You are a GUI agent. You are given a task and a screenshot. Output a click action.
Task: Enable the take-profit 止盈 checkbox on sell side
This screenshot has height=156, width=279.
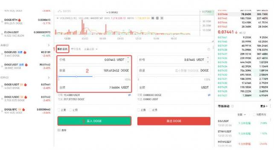(139, 110)
